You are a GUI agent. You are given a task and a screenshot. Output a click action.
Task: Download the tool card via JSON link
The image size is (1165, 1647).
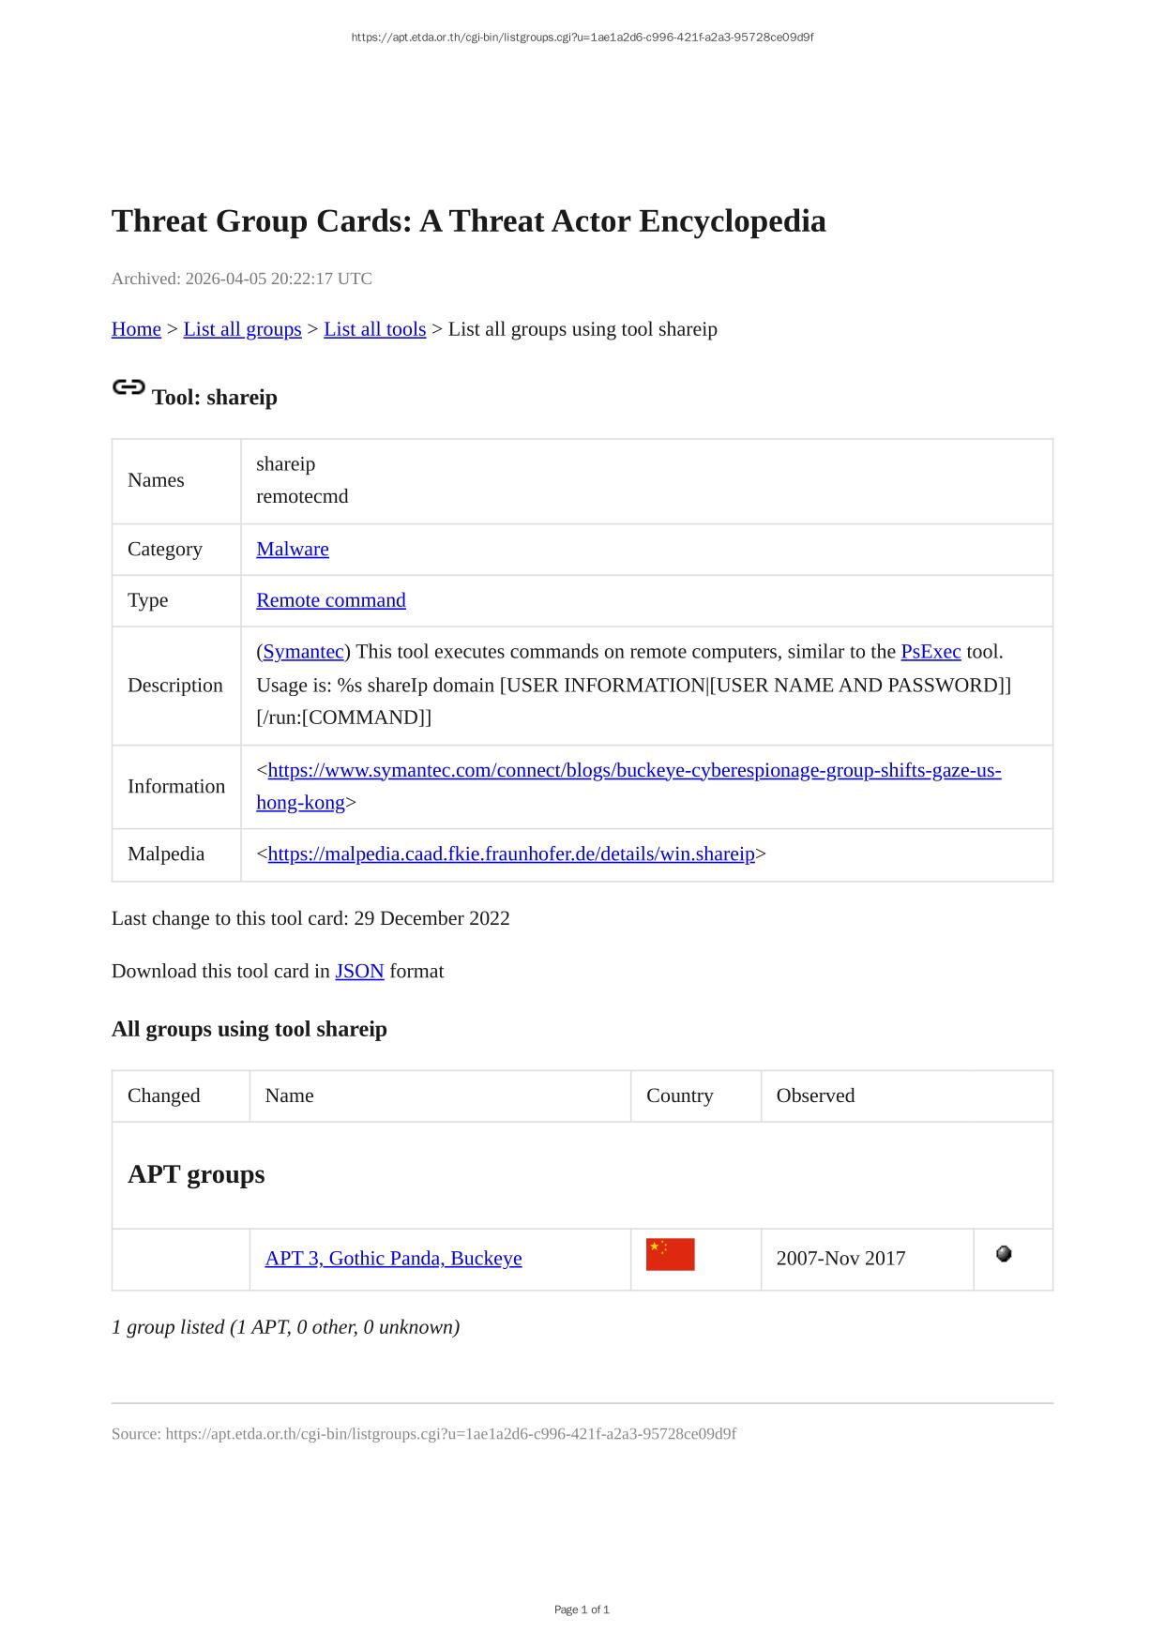pyautogui.click(x=359, y=972)
